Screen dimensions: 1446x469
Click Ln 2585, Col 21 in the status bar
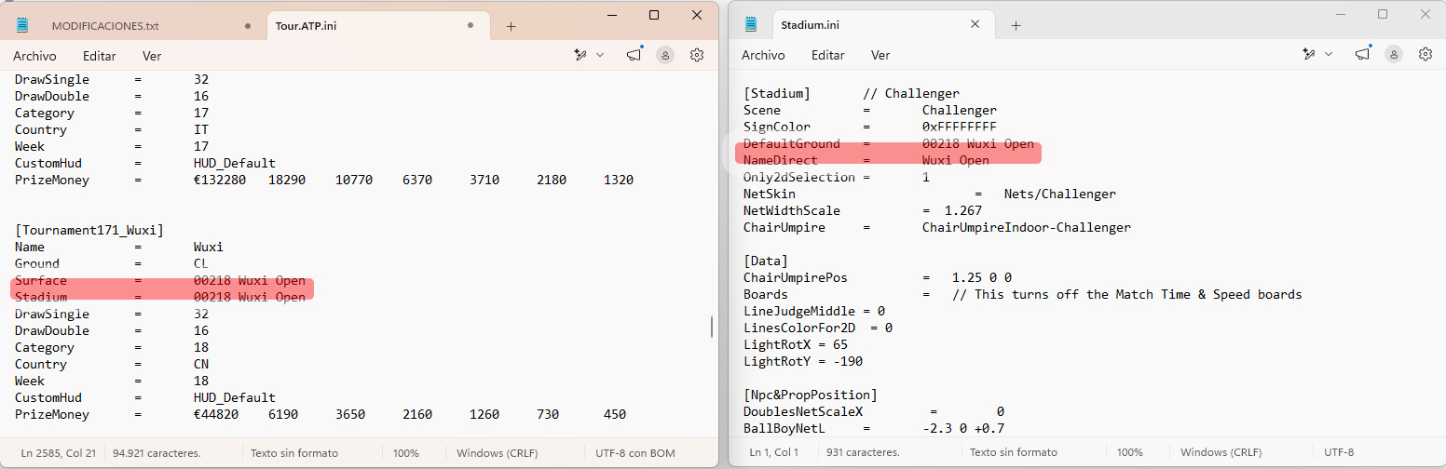click(58, 453)
